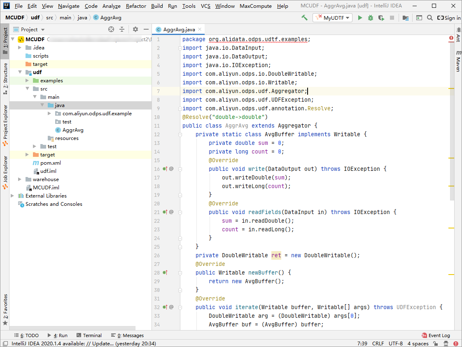This screenshot has height=347, width=462.
Task: Start debugging with the bug icon
Action: pos(371,18)
